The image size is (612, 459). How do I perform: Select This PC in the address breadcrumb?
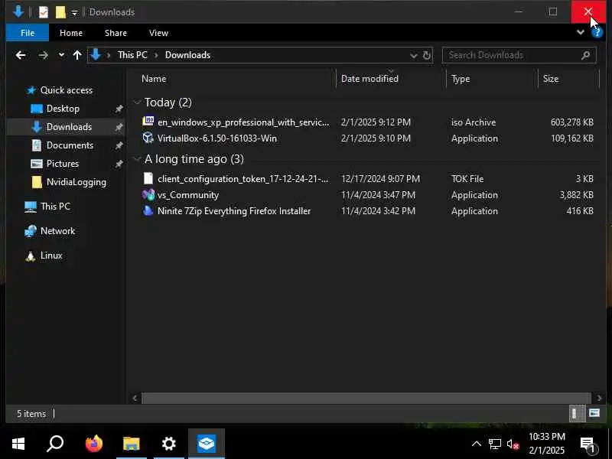tap(132, 55)
